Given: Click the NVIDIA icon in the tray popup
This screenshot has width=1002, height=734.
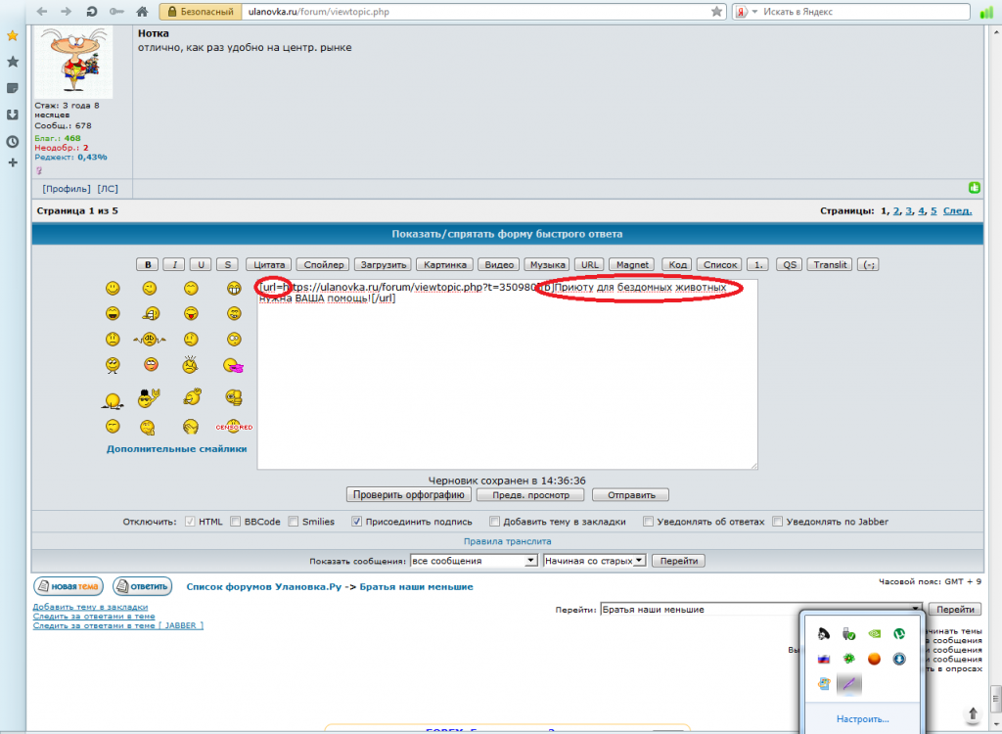Looking at the screenshot, I should (874, 633).
